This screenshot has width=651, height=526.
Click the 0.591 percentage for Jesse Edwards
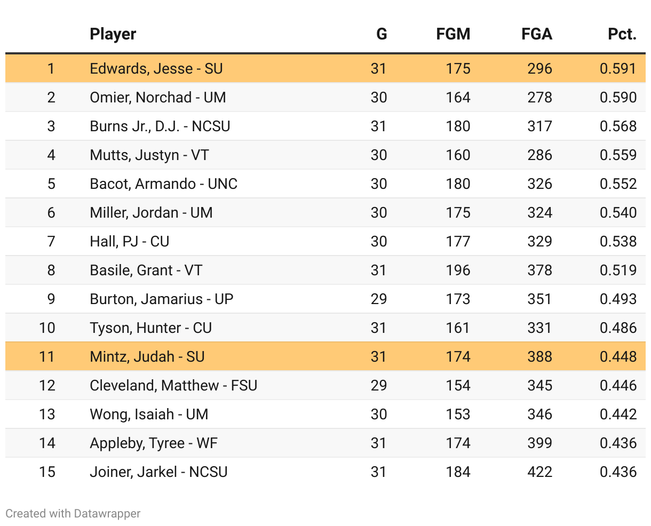click(x=618, y=68)
